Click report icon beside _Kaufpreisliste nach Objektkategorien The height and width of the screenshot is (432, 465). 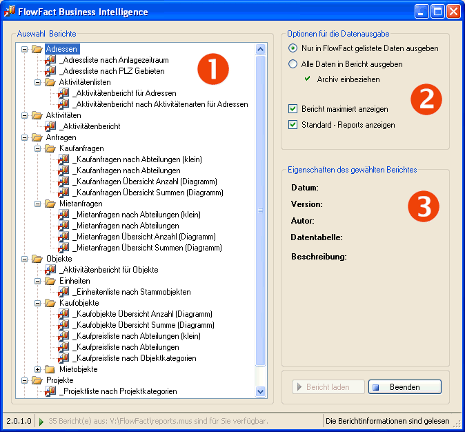(x=63, y=358)
